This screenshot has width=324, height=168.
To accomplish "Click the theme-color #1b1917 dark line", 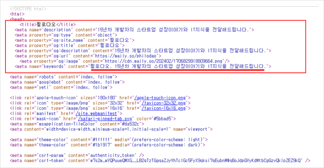I will 107,145.
